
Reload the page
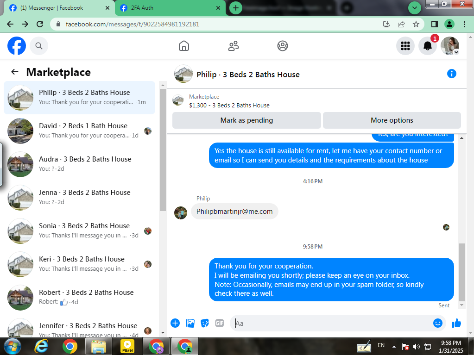pos(40,24)
